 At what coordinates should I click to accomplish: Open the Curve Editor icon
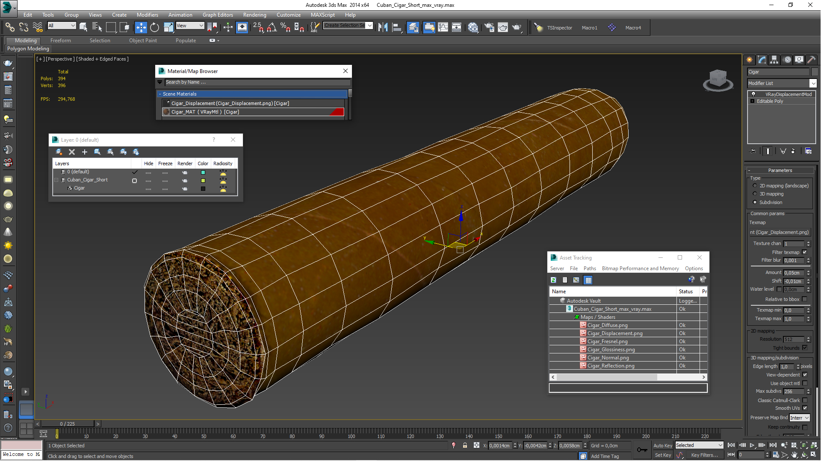[x=443, y=27]
